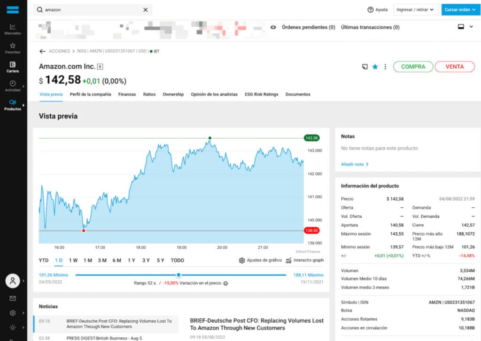The width and height of the screenshot is (481, 341).
Task: Select 5 Y chart range
Action: pyautogui.click(x=161, y=261)
